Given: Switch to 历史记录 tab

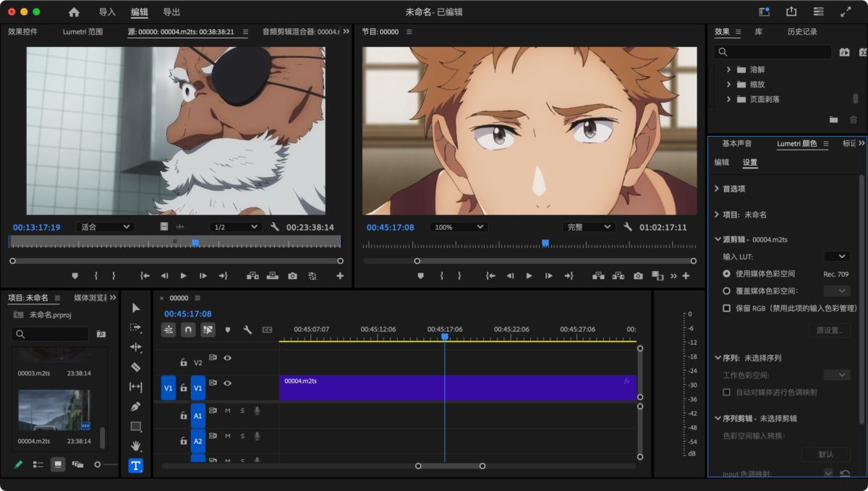Looking at the screenshot, I should click(802, 32).
